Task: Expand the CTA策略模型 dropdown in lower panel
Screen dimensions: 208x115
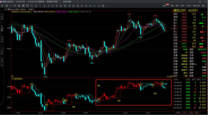Action: click(23, 79)
